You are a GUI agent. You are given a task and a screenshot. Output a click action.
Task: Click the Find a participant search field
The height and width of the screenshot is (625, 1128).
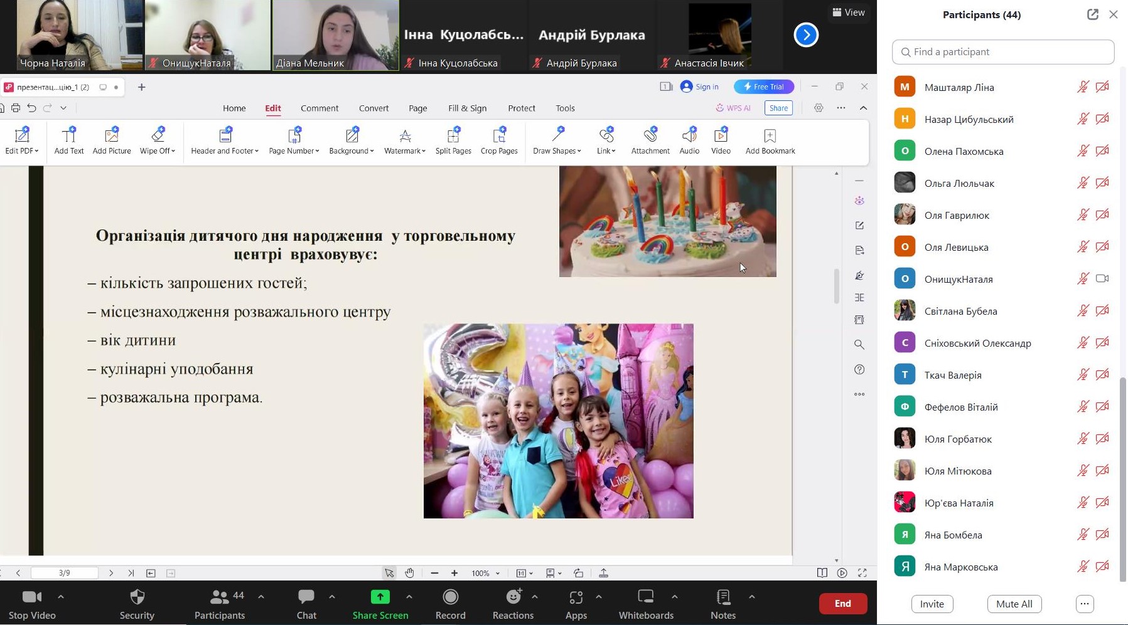(x=1003, y=52)
